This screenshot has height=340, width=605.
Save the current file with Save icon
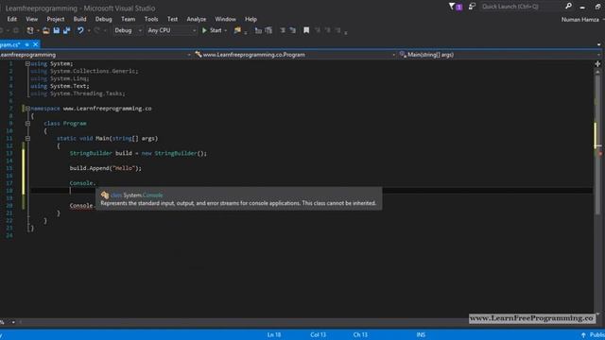click(57, 30)
